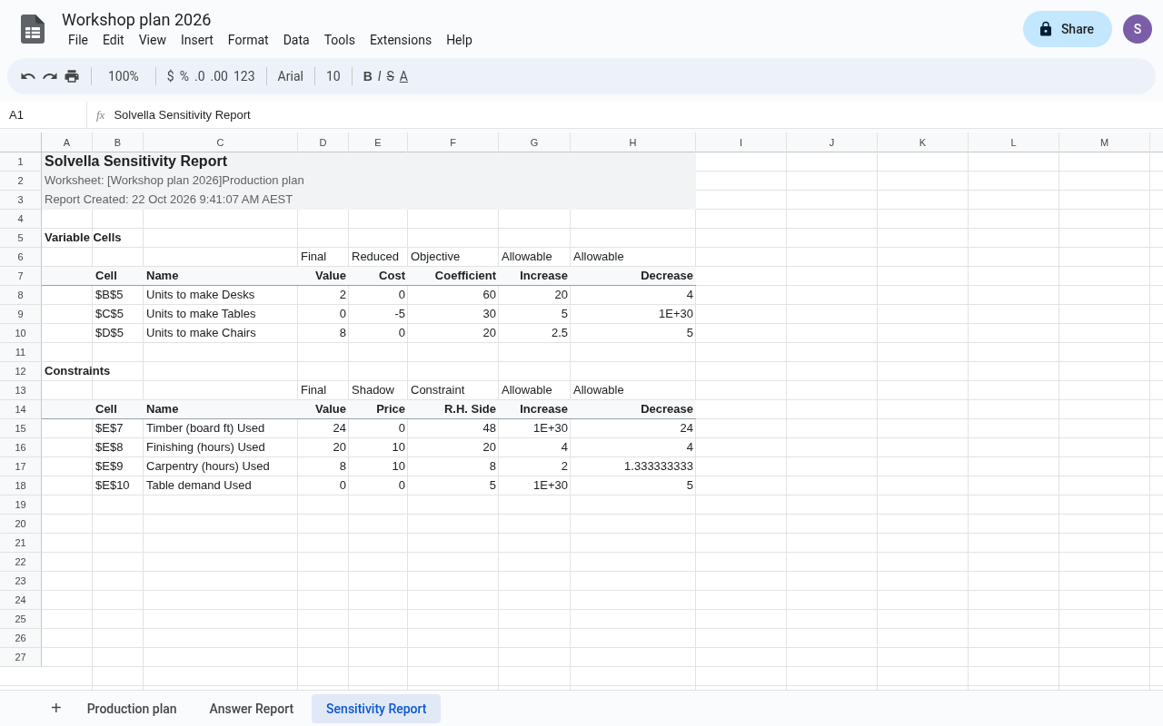Screen dimensions: 1163x726
Task: Open the account avatar S
Action: coord(1138,29)
